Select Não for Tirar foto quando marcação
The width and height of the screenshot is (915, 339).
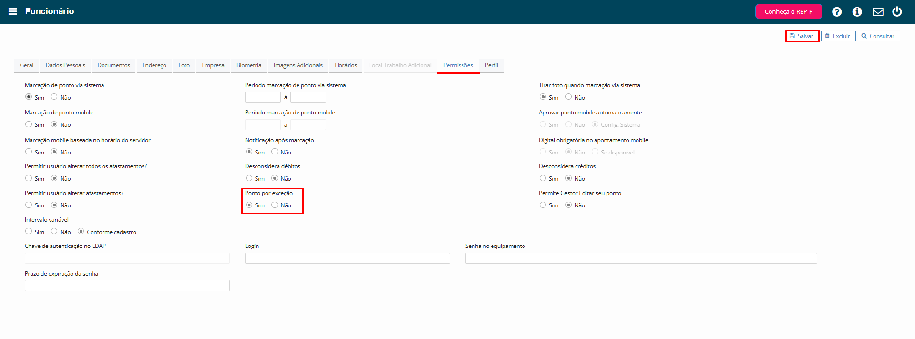[x=568, y=97]
